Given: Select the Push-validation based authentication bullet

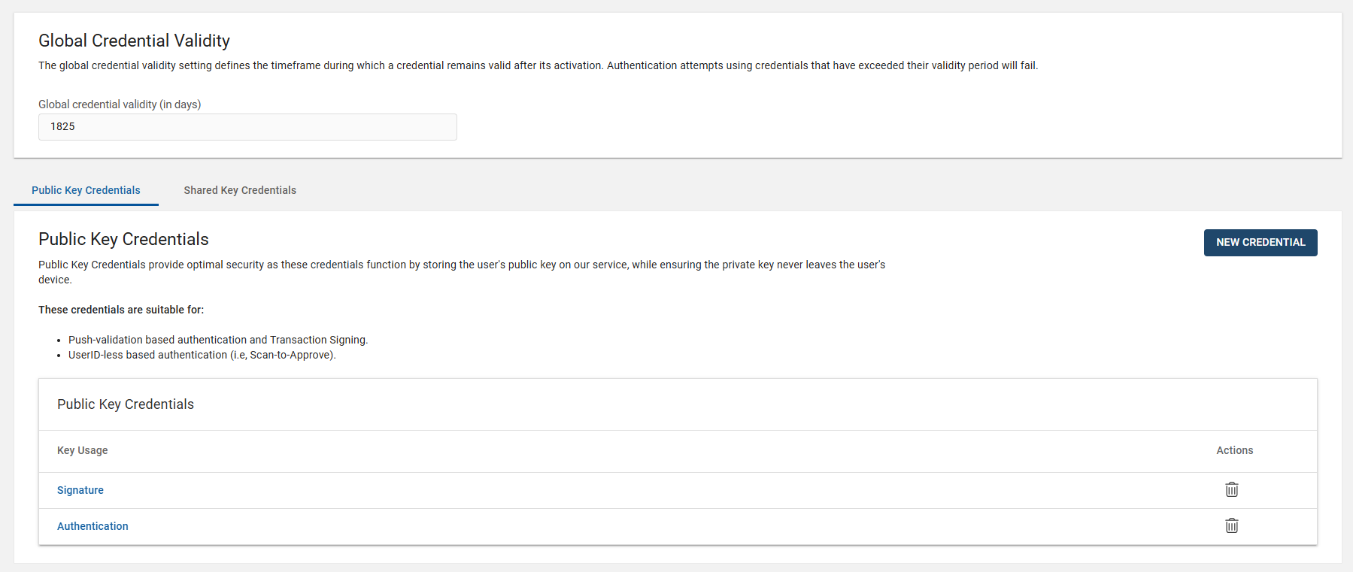Looking at the screenshot, I should tap(218, 340).
